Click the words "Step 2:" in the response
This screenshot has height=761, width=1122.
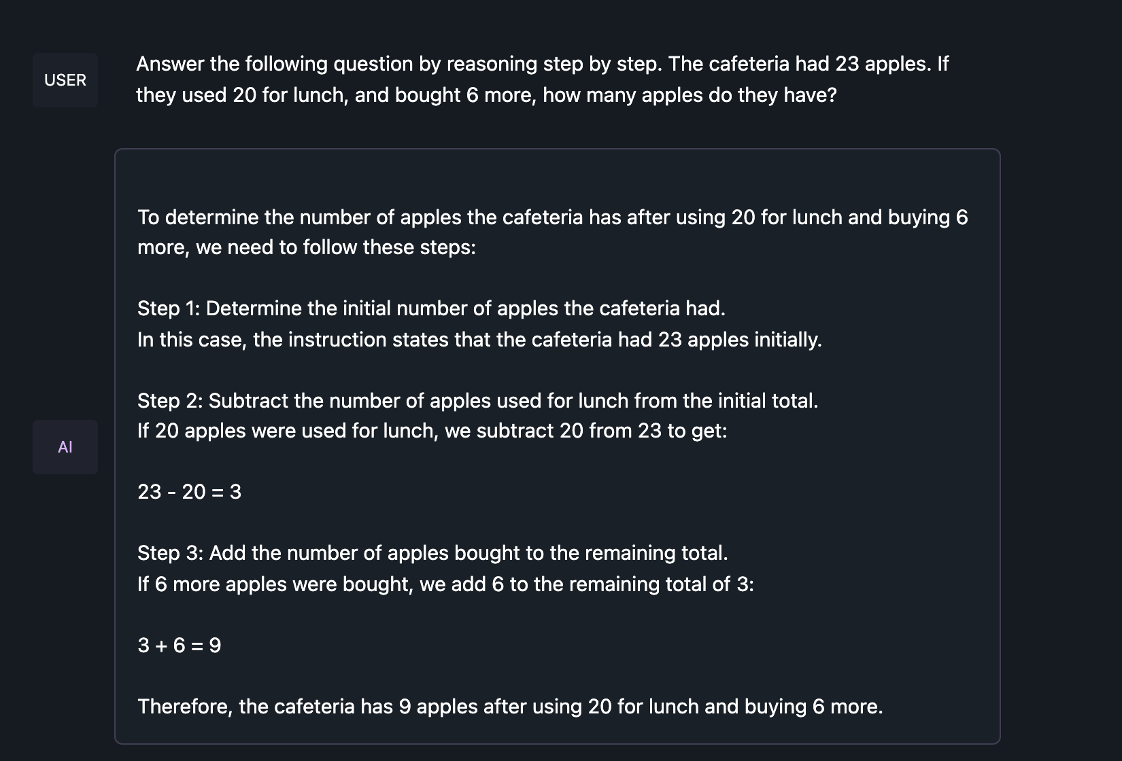[x=170, y=401]
